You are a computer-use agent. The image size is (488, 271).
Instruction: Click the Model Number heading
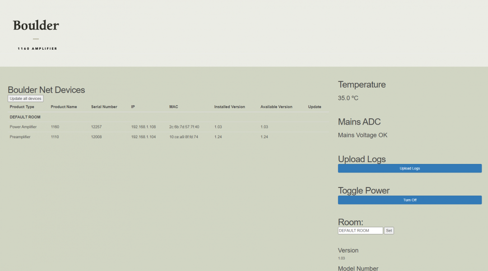[358, 268]
